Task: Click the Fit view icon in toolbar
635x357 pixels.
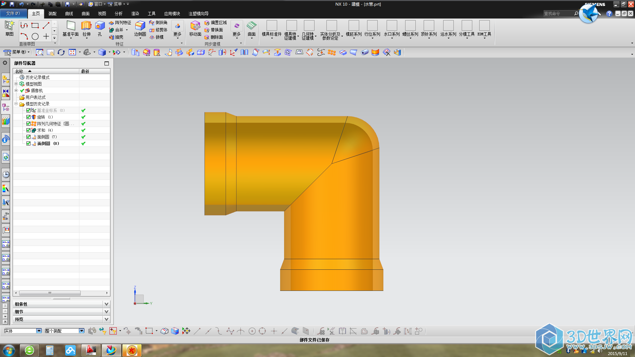Action: [x=72, y=52]
